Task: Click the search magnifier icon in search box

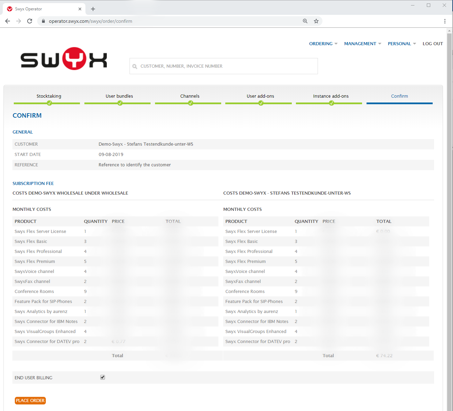Action: click(x=135, y=67)
